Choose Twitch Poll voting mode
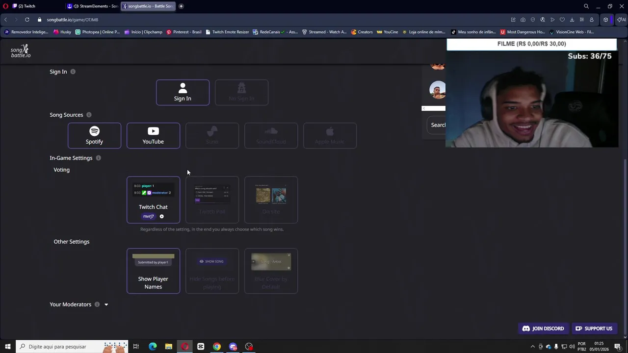 tap(212, 200)
